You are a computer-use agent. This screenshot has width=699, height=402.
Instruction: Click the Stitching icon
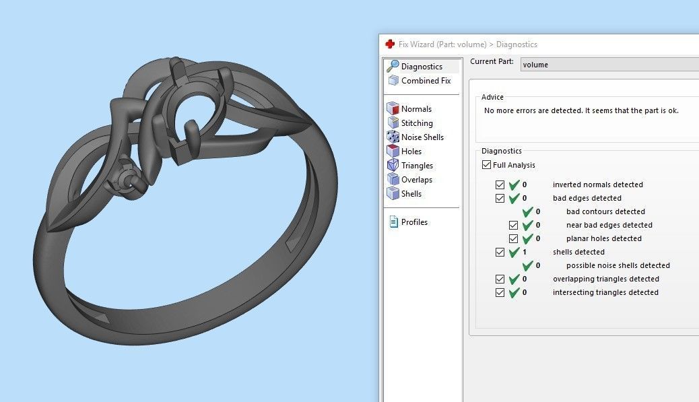click(393, 123)
